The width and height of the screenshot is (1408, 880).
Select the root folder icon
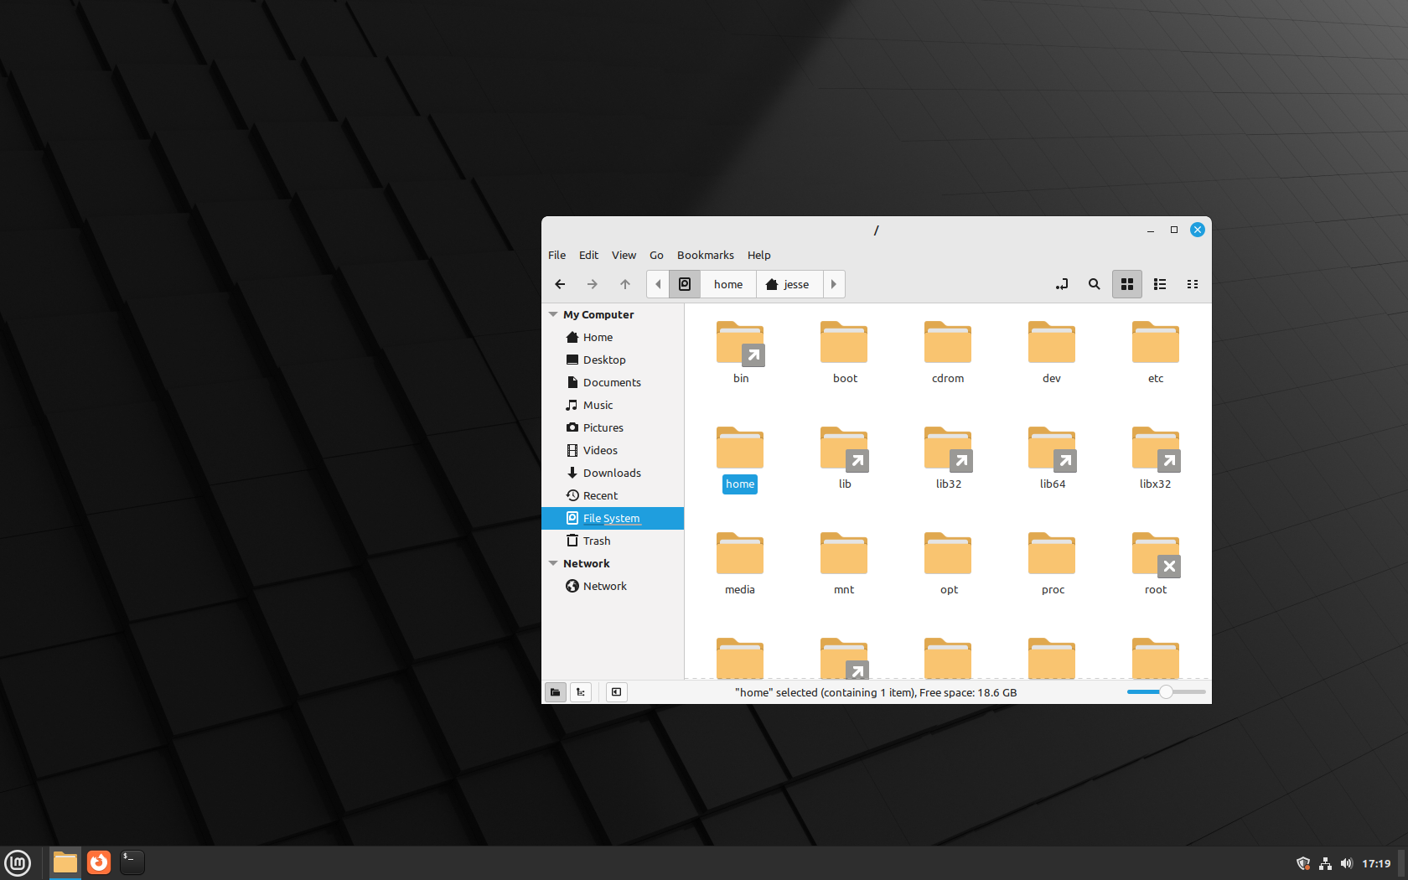click(1156, 555)
